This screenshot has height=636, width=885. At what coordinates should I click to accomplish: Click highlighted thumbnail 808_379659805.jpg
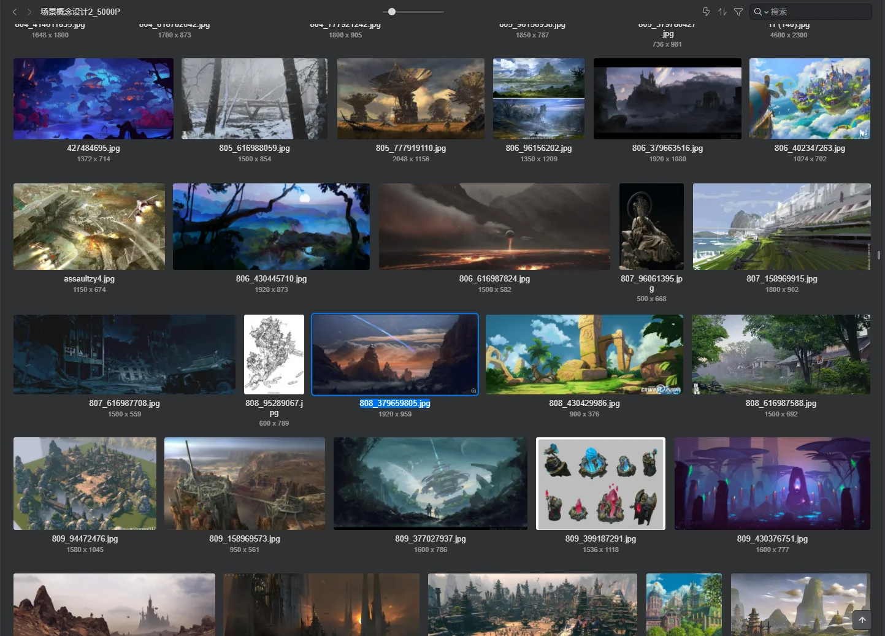coord(395,354)
